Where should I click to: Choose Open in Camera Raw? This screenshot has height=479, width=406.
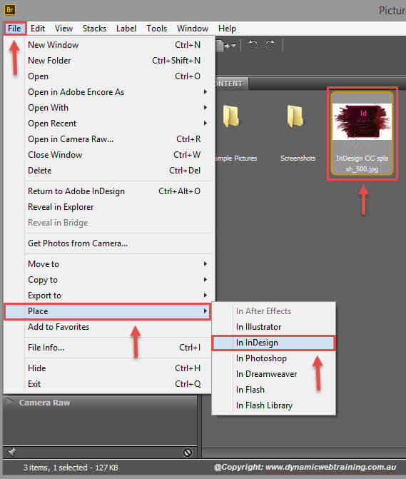pyautogui.click(x=108, y=139)
